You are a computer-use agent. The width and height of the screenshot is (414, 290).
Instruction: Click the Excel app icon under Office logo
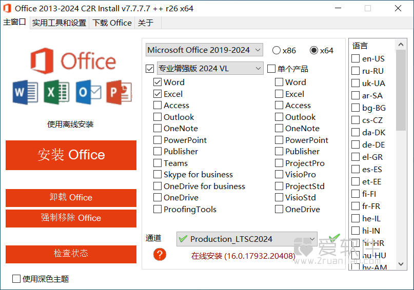coord(56,92)
